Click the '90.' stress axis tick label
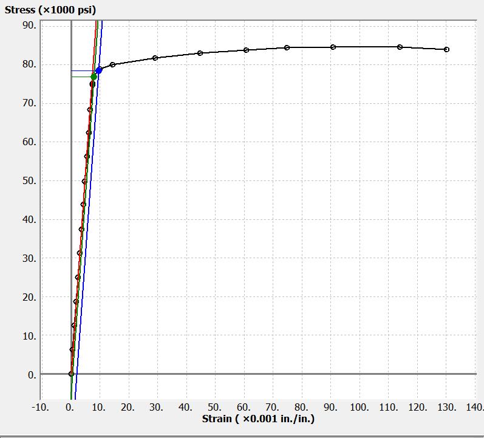 (x=29, y=26)
